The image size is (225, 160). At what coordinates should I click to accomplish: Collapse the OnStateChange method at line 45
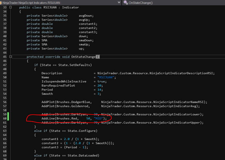pos(11,57)
